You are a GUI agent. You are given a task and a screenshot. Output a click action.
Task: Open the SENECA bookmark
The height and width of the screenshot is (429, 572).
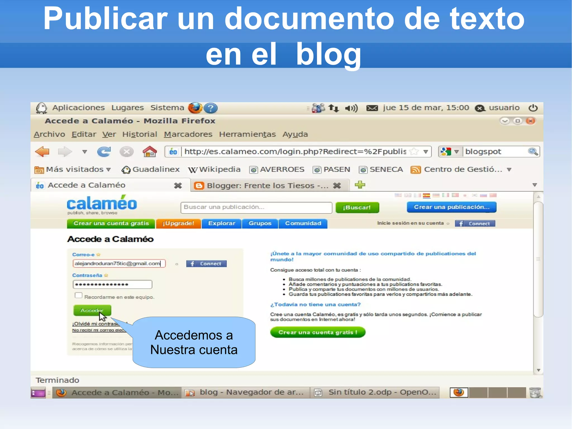[381, 170]
